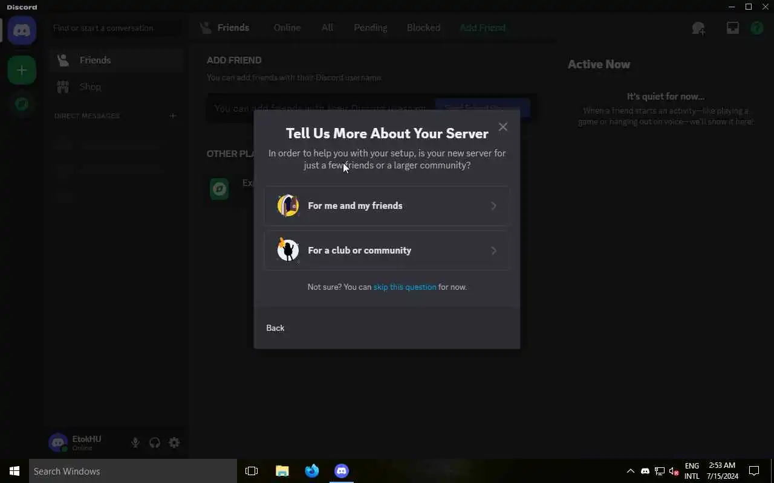Viewport: 774px width, 483px height.
Task: Click the Discord tray icon
Action: point(645,471)
